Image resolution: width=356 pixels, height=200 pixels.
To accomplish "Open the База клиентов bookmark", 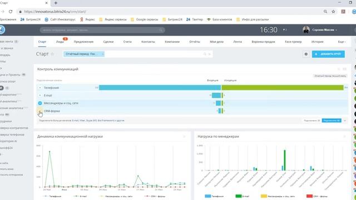I will tap(220, 19).
